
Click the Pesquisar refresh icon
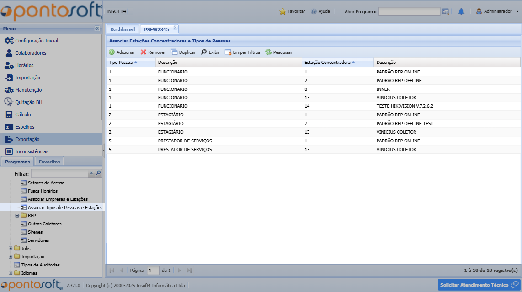coord(268,52)
